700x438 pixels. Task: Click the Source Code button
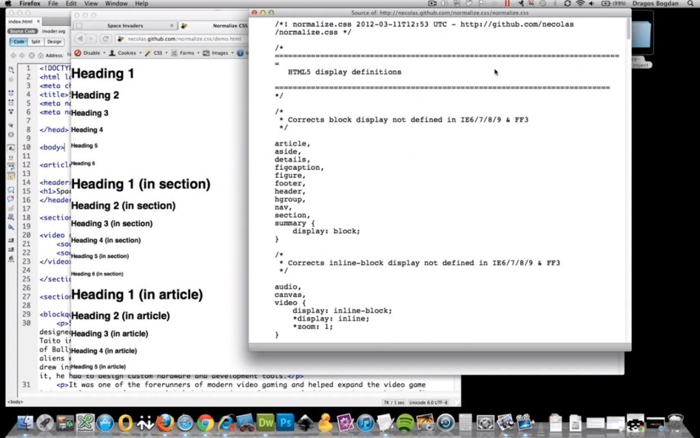[23, 31]
